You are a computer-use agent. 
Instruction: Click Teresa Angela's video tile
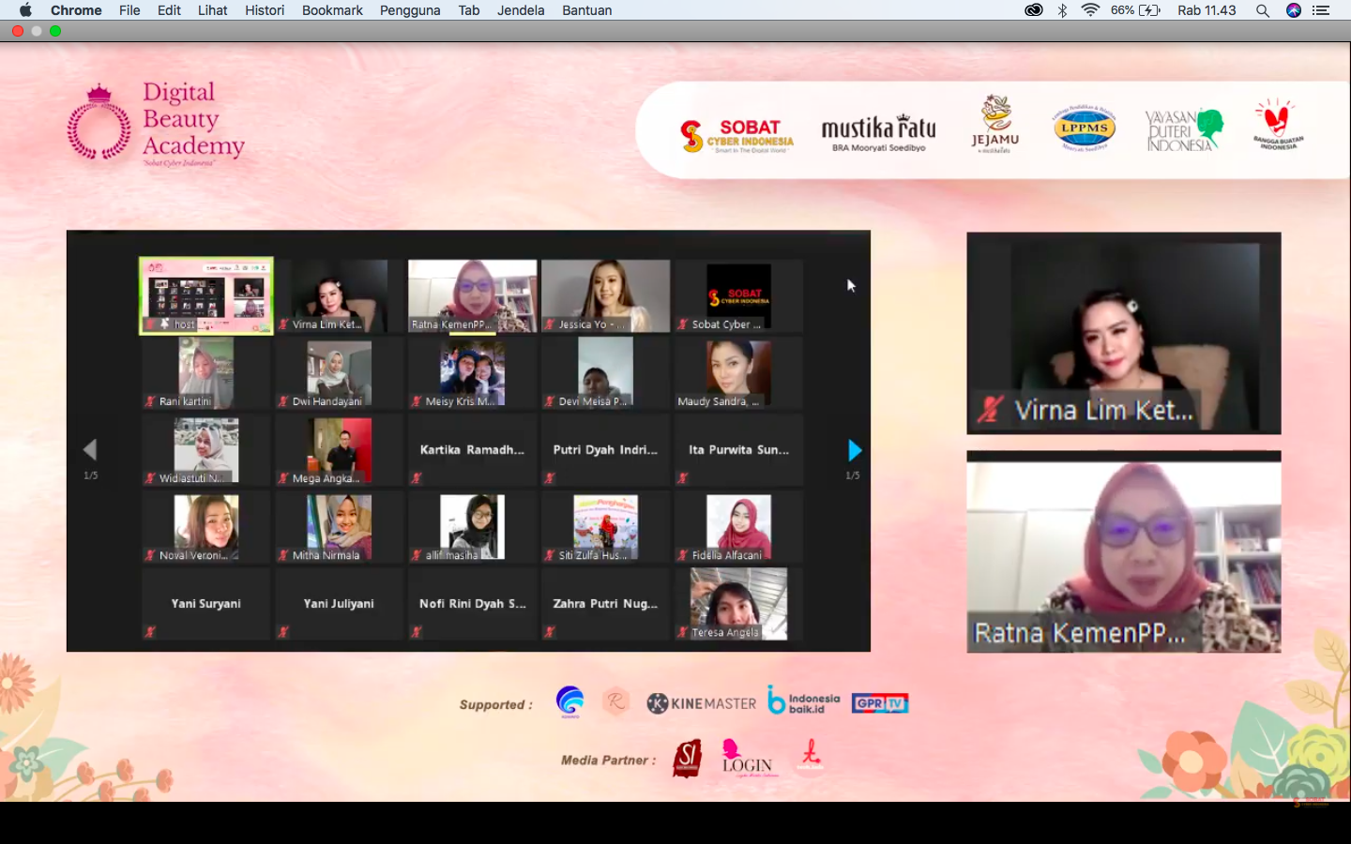(x=738, y=603)
